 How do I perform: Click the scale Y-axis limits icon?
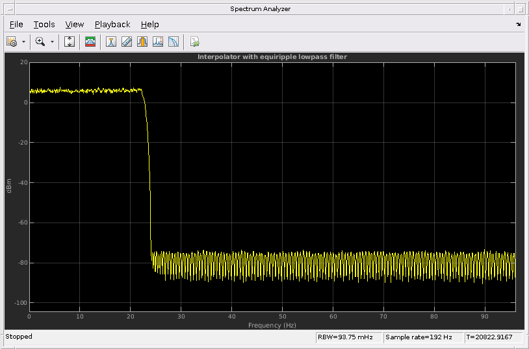[x=70, y=42]
